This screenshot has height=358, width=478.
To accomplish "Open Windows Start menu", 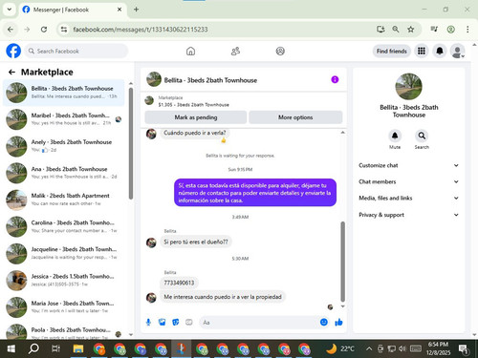I will pos(11,348).
